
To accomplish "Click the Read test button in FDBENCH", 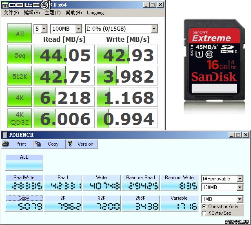I will click(63, 183).
